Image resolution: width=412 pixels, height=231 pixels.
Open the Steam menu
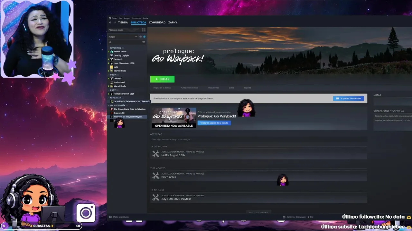click(115, 18)
